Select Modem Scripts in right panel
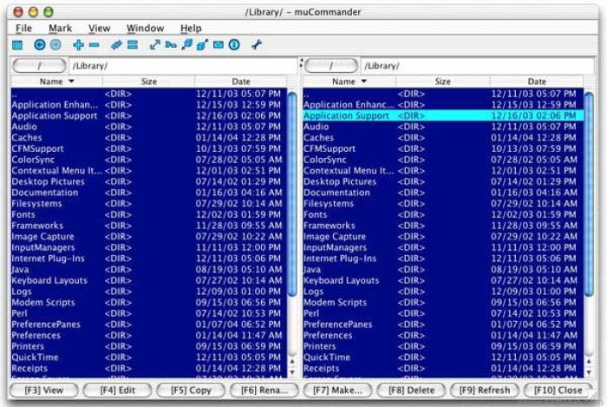The width and height of the screenshot is (607, 407). click(x=443, y=303)
